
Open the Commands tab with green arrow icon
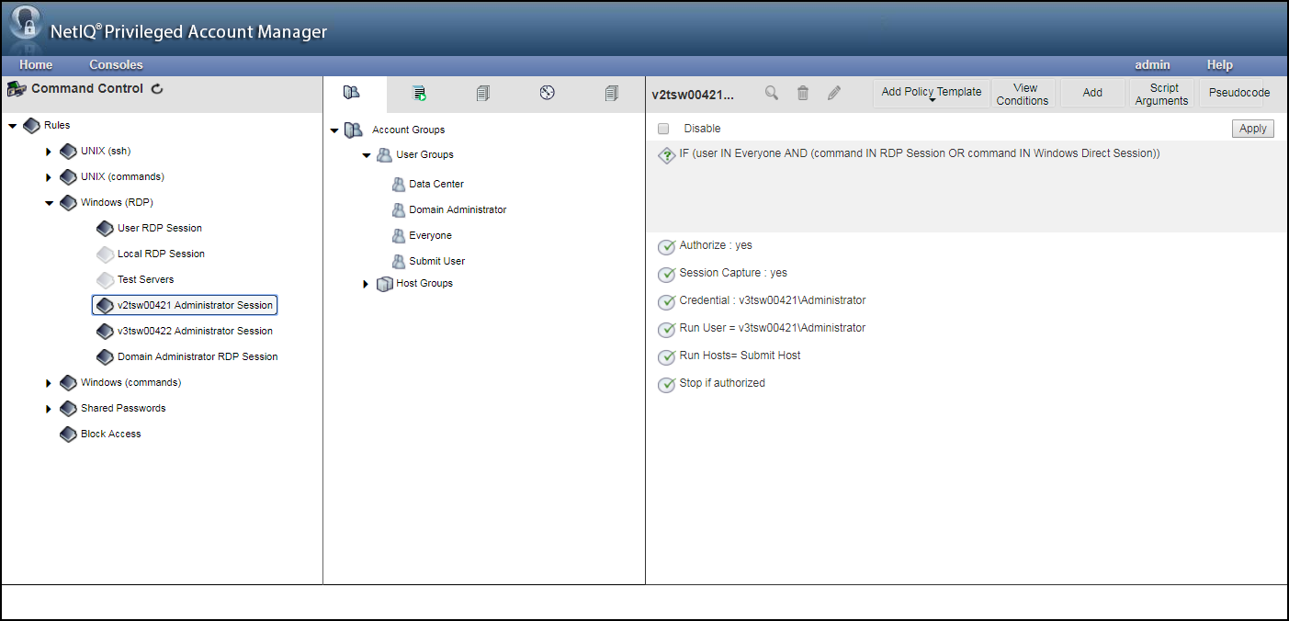point(419,93)
